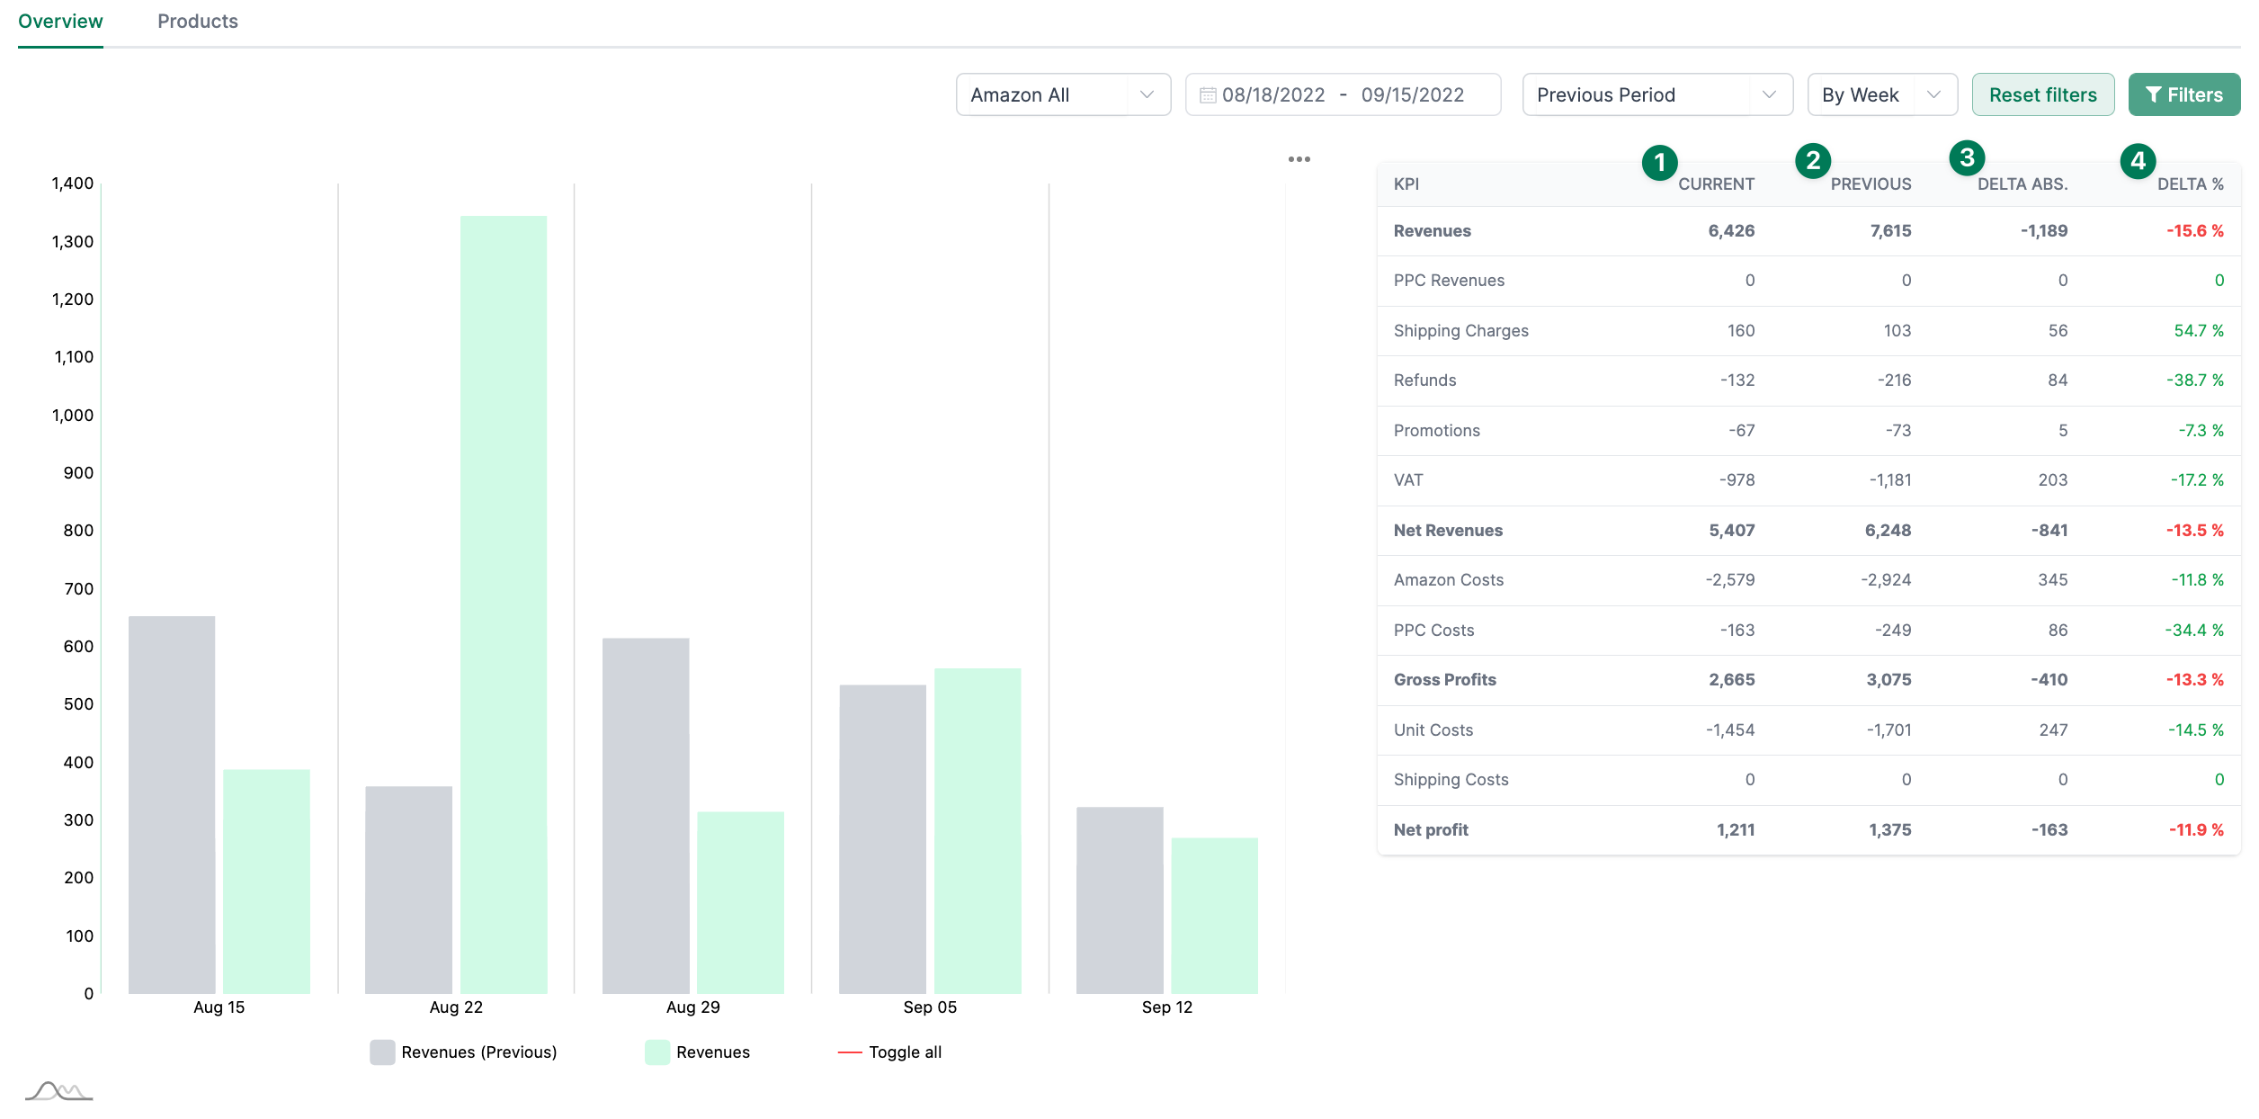The width and height of the screenshot is (2259, 1119).
Task: Click the Reset filters button
Action: [x=2042, y=94]
